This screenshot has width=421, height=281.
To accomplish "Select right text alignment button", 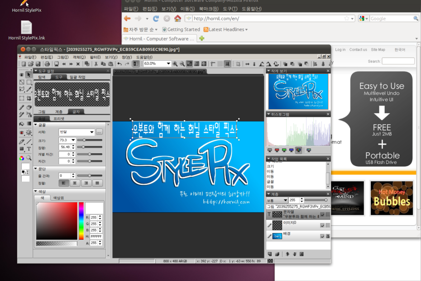I will (86, 183).
